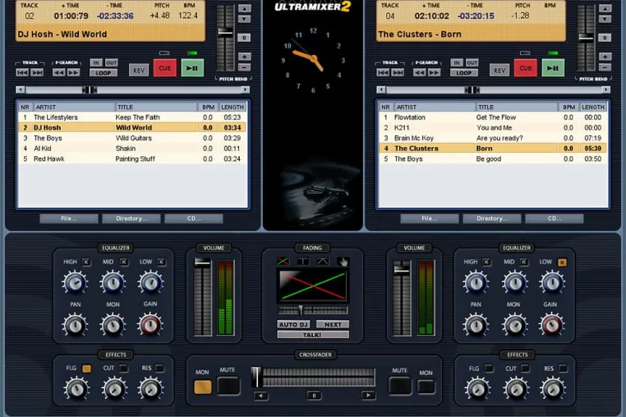Fast rewind search on right deck

click(x=419, y=72)
